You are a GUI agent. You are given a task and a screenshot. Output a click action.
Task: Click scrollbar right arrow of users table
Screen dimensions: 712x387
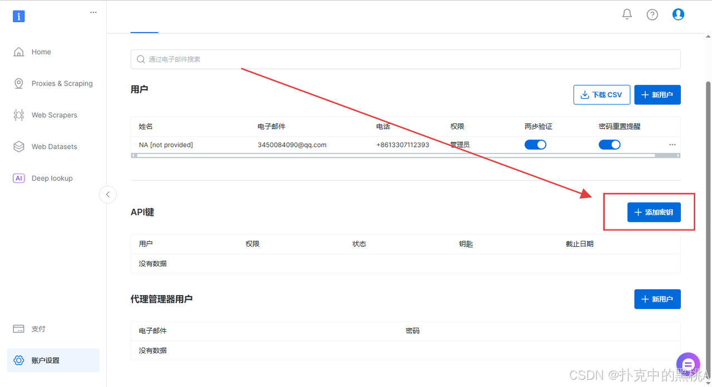[678, 156]
